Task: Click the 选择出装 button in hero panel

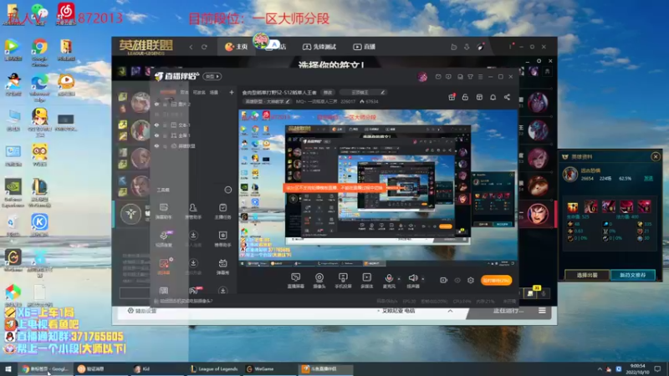Action: [587, 275]
